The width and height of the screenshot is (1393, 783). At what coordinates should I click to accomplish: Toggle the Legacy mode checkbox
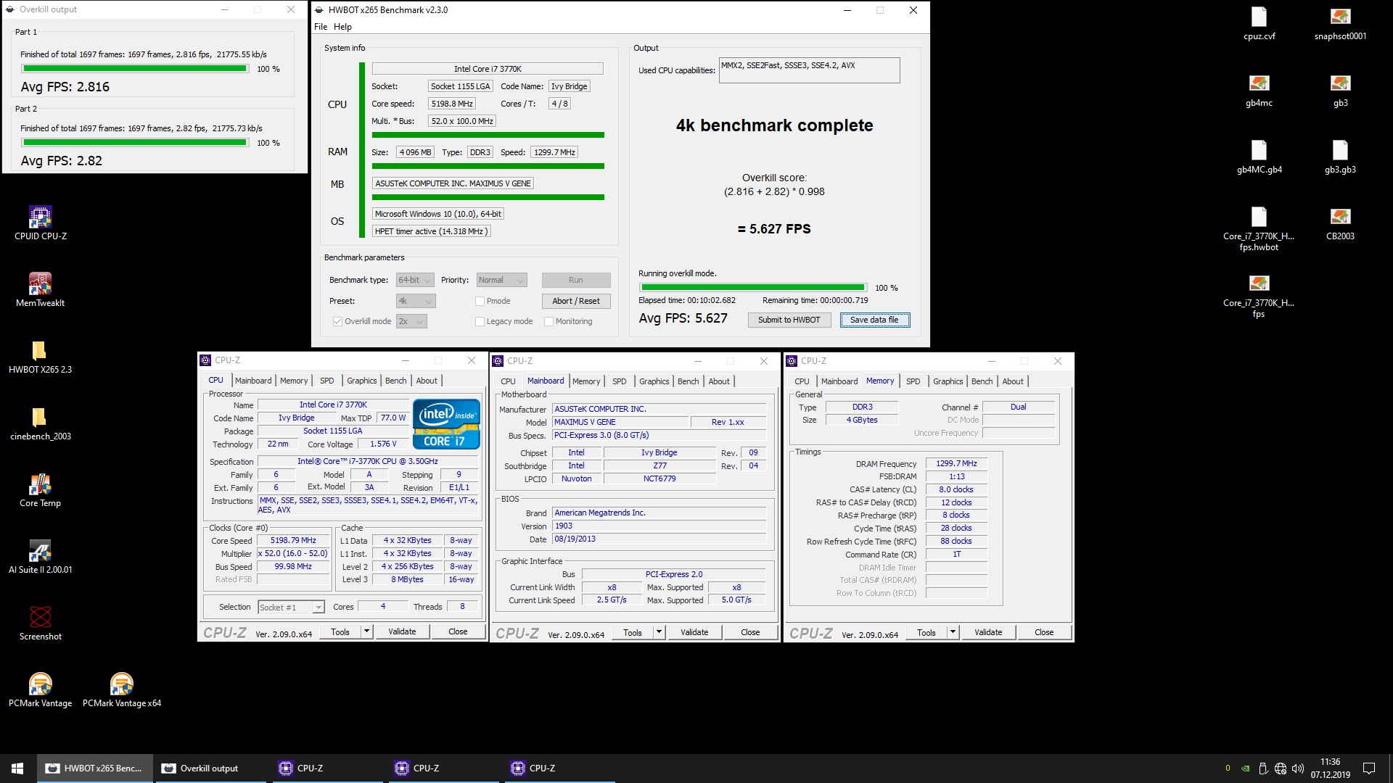480,321
